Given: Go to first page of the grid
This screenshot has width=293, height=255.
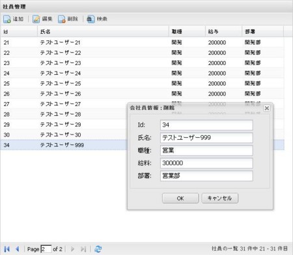Looking at the screenshot, I should pos(7,249).
